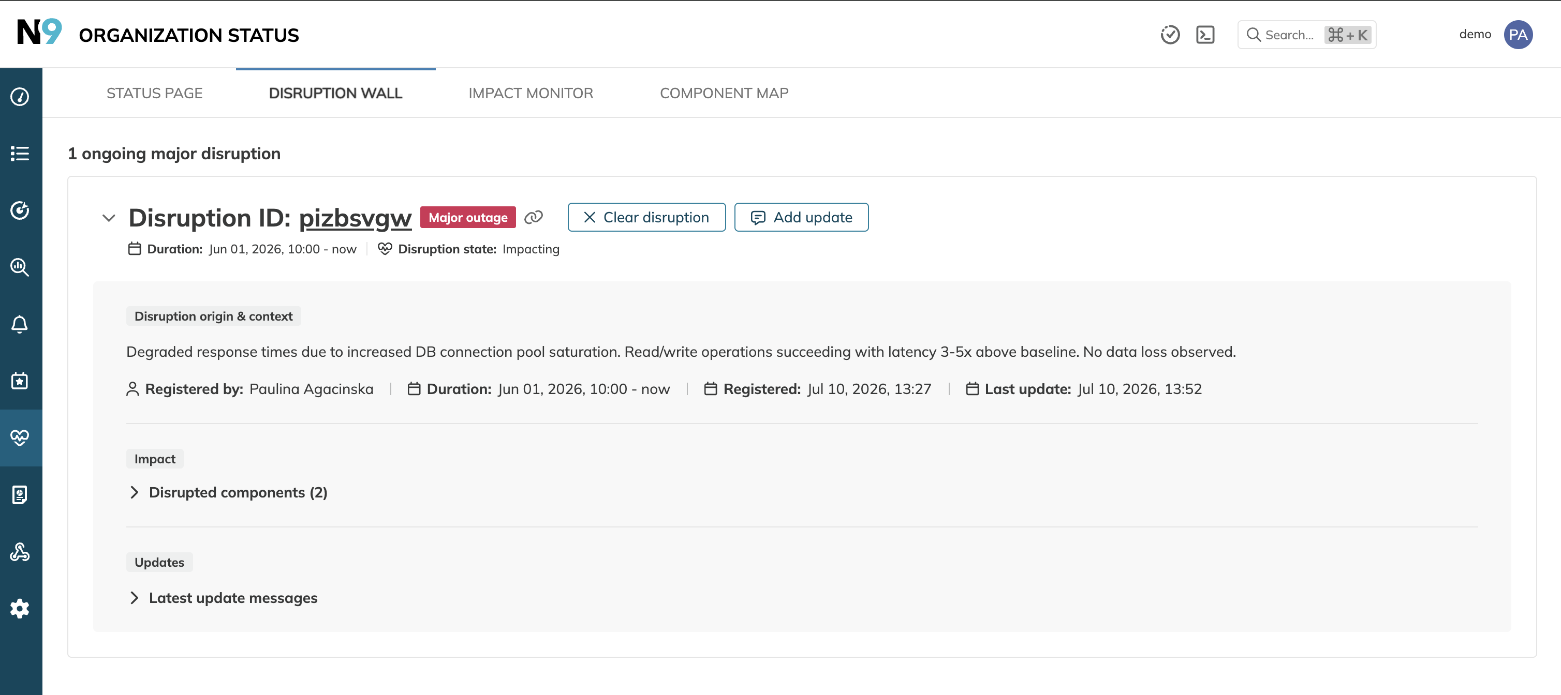This screenshot has width=1561, height=695.
Task: Click the Clear disruption button
Action: (646, 217)
